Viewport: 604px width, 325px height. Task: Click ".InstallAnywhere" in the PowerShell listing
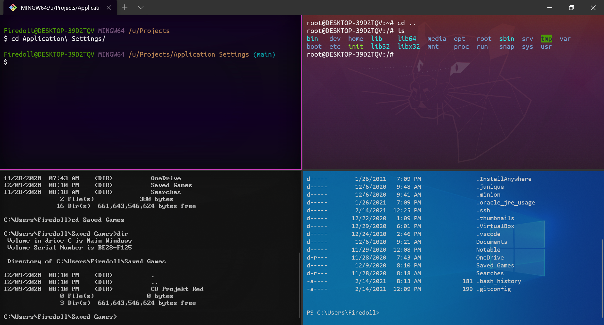click(504, 179)
